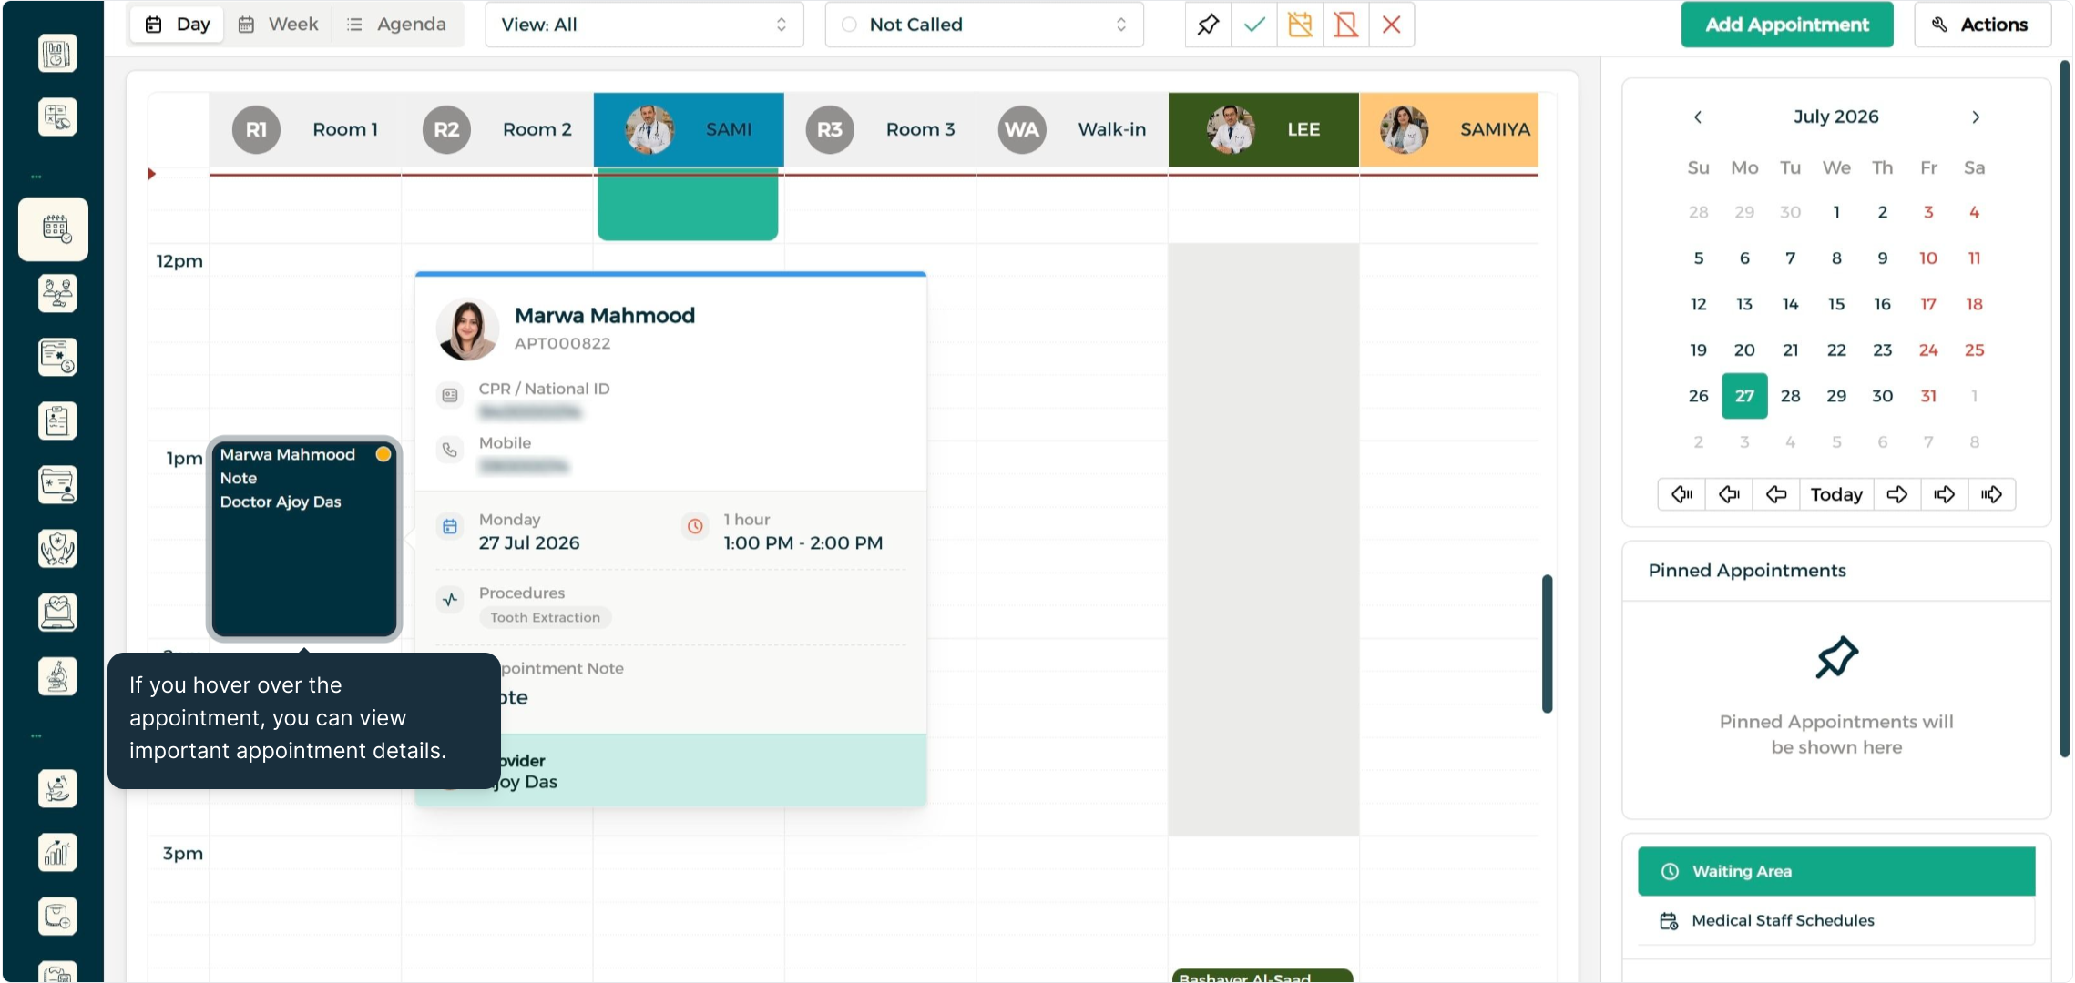The width and height of the screenshot is (2075, 983).
Task: Go back with the single-bar left arrow
Action: click(1729, 494)
